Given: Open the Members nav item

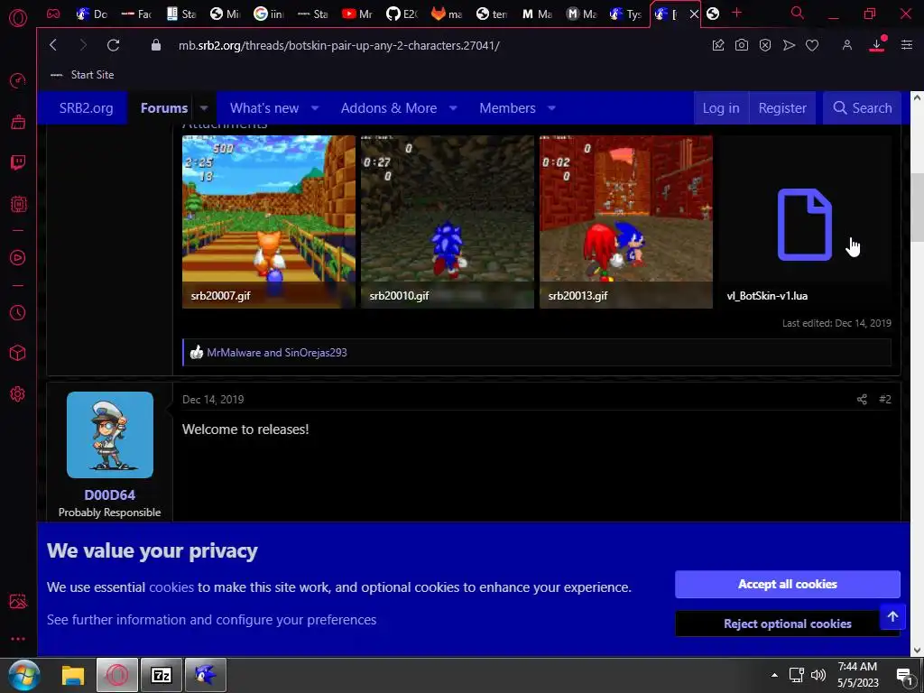Looking at the screenshot, I should tap(507, 108).
